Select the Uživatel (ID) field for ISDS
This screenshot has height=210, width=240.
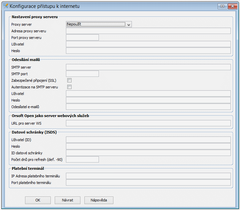pos(148,140)
